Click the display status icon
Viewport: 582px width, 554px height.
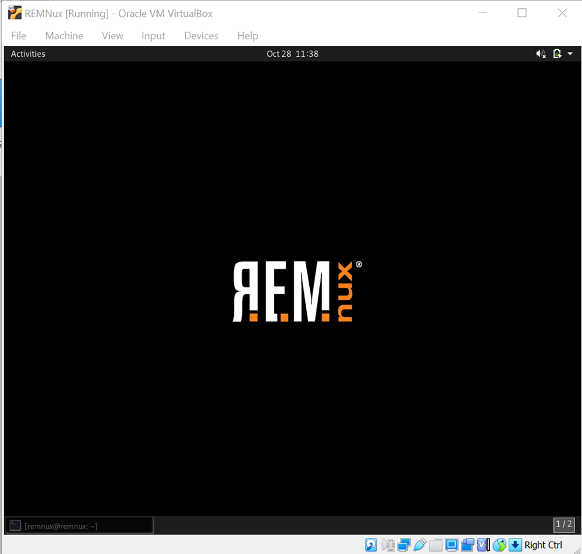(451, 544)
